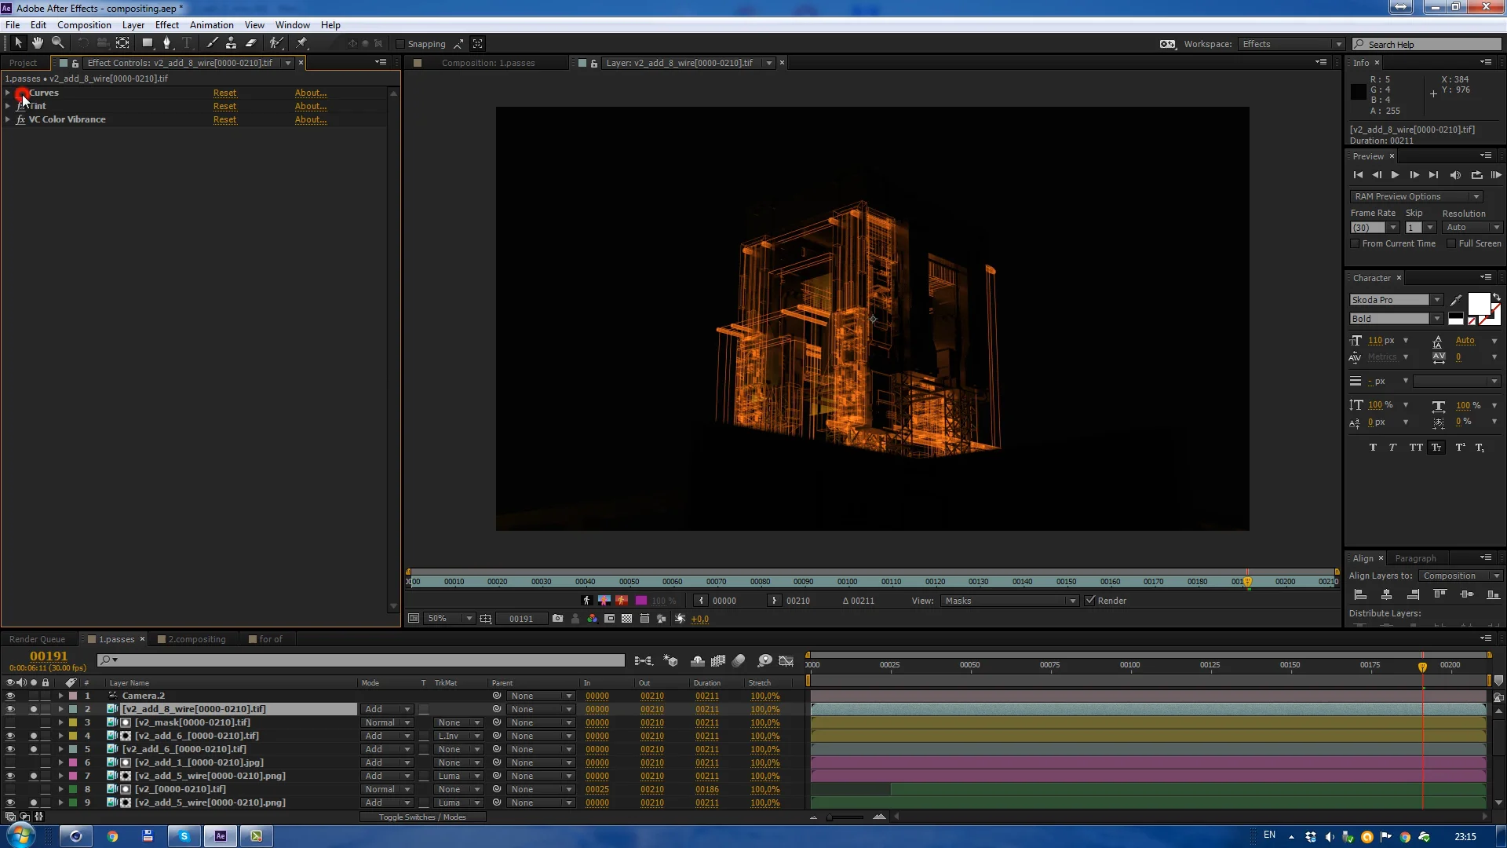This screenshot has height=848, width=1507.
Task: Toggle solo switch on layer 5
Action: [33, 749]
